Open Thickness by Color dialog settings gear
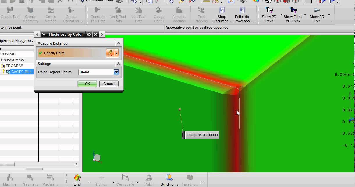Screen dimensions: 355x187 tap(89, 34)
